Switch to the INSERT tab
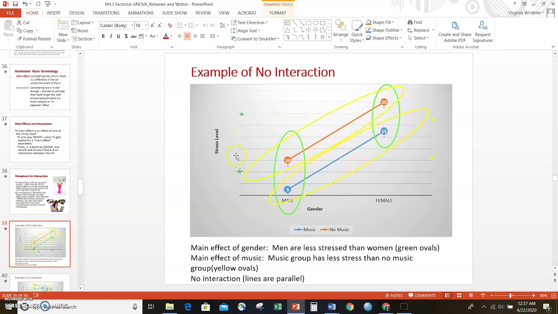Image resolution: width=558 pixels, height=314 pixels. point(54,13)
